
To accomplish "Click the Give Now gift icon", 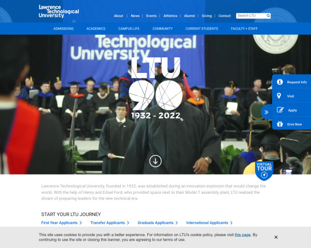I will pyautogui.click(x=280, y=124).
